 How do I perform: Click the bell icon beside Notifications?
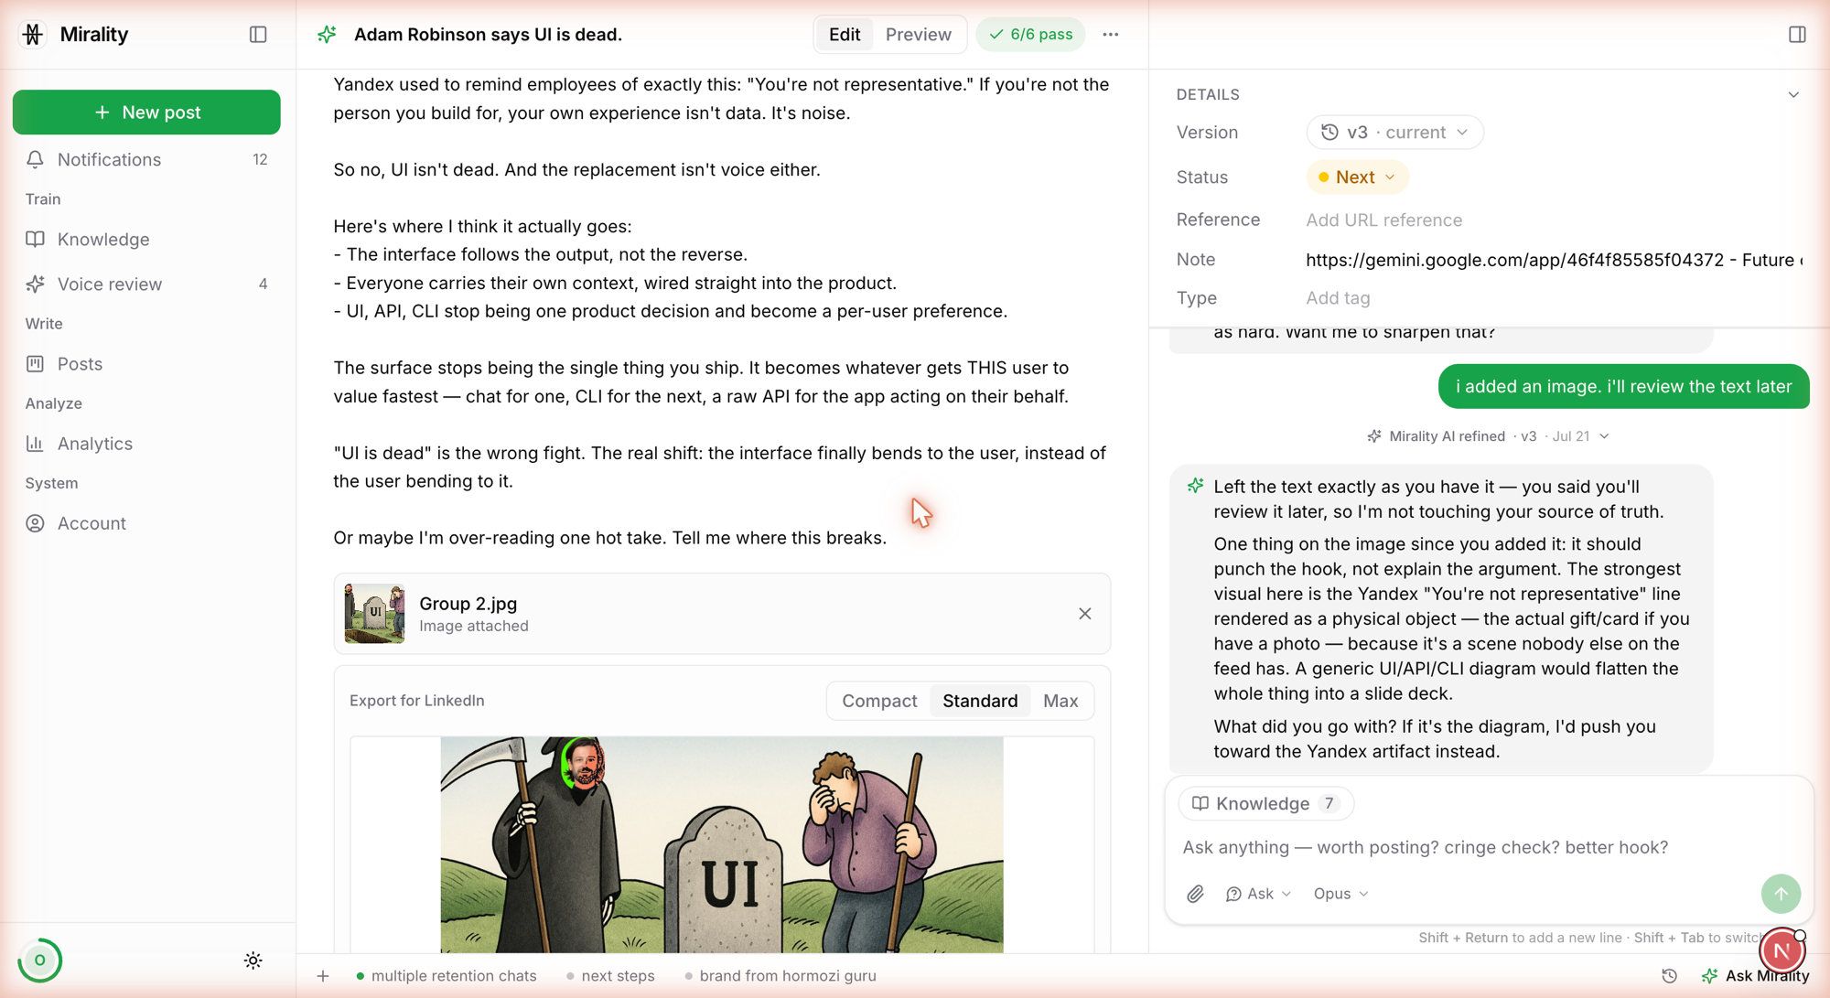35,159
